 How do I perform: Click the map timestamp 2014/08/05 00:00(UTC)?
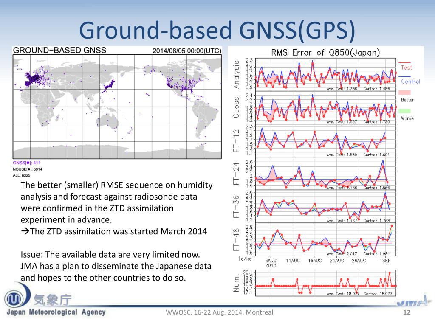pos(187,51)
